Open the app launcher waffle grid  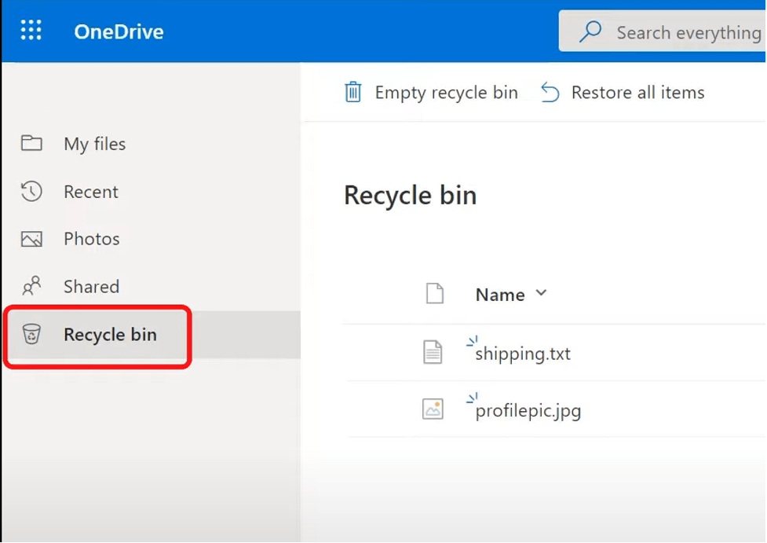(31, 31)
